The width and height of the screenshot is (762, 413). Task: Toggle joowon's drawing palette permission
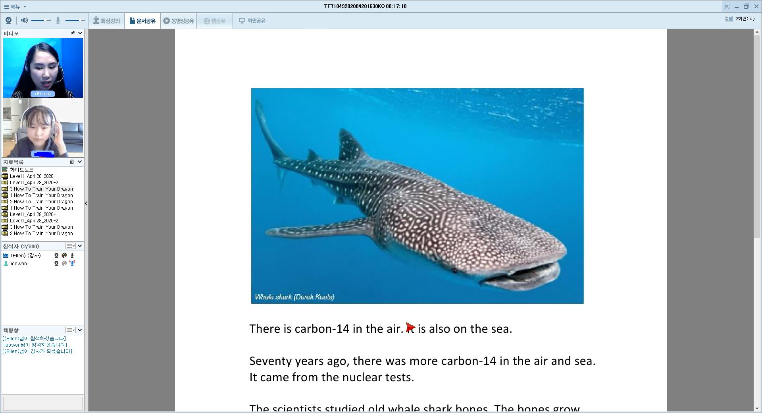64,263
